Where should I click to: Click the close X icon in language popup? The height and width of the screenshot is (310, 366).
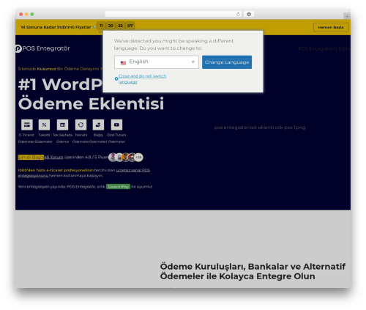116,78
